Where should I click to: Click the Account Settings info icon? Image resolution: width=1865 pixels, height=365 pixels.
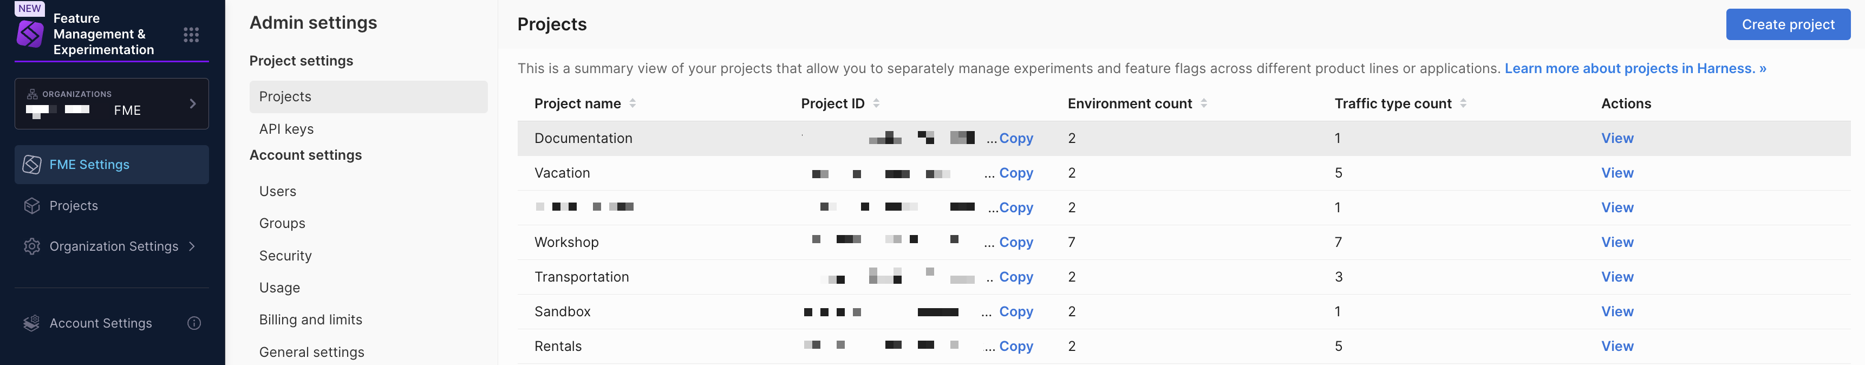pos(194,323)
